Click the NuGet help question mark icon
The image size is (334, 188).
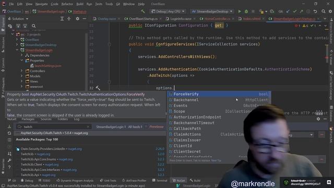[x=9, y=167]
